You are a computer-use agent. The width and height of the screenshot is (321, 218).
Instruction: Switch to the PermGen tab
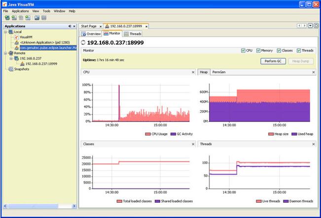click(219, 72)
